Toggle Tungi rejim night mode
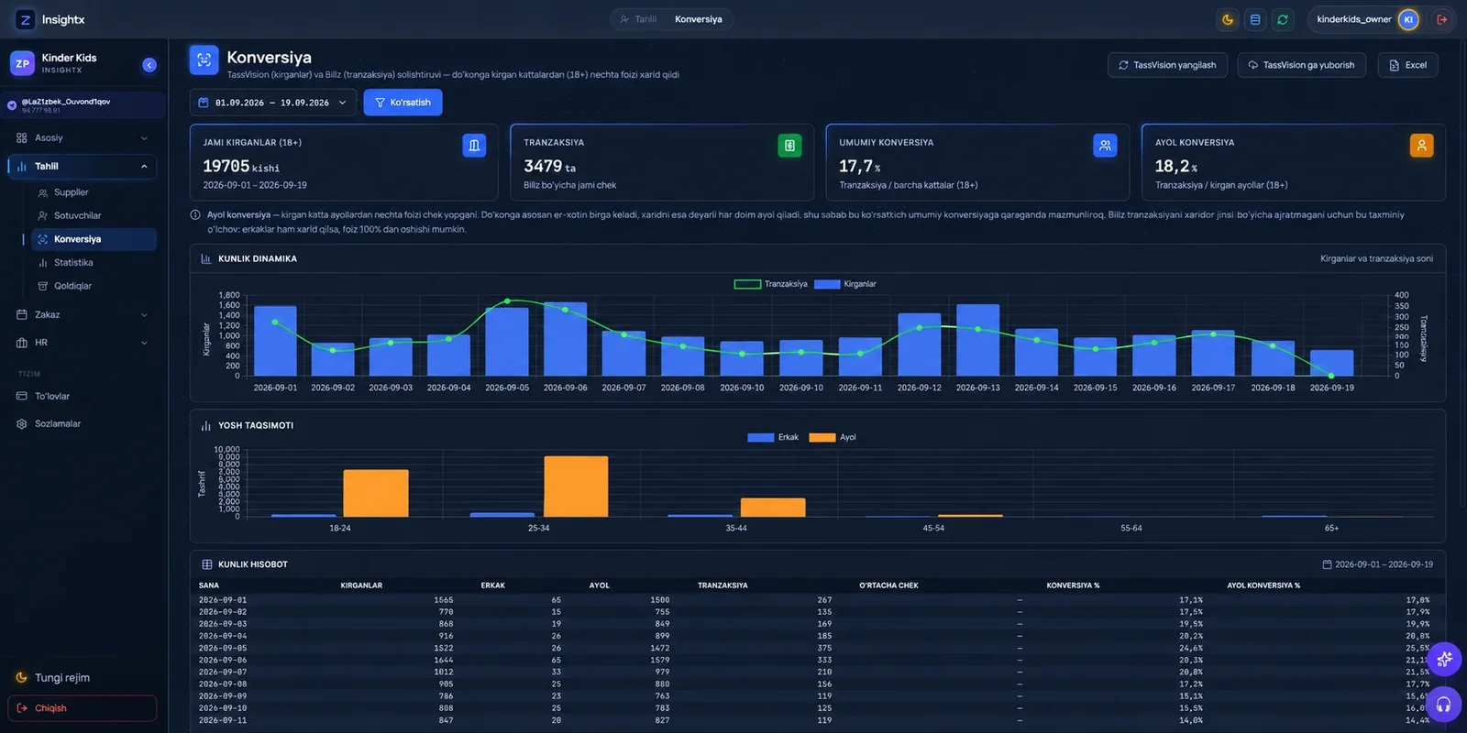 [x=53, y=677]
